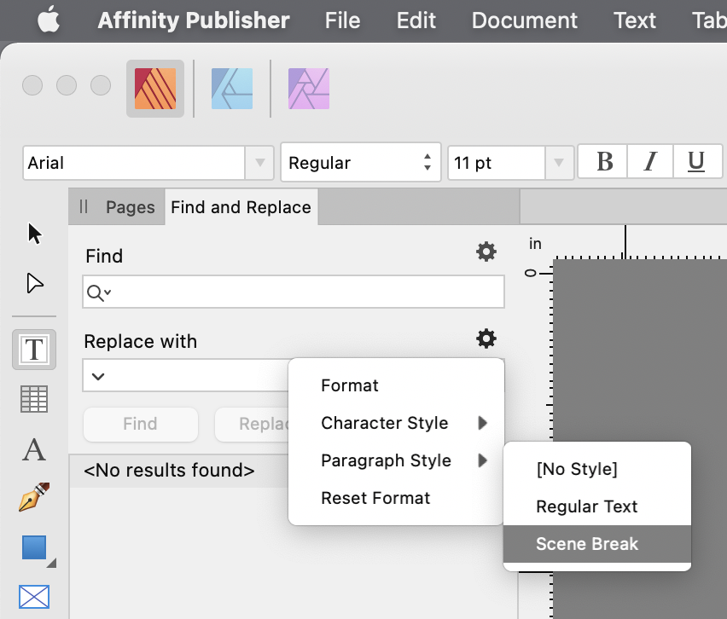Select the Table tool
Viewport: 727px width, 619px height.
point(34,399)
